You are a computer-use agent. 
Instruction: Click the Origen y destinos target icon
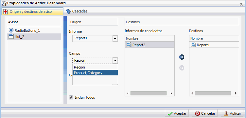(6, 11)
